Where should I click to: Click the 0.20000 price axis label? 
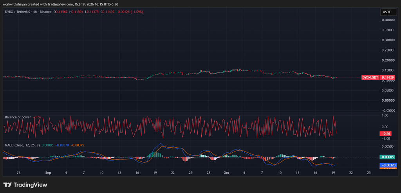[x=387, y=60]
